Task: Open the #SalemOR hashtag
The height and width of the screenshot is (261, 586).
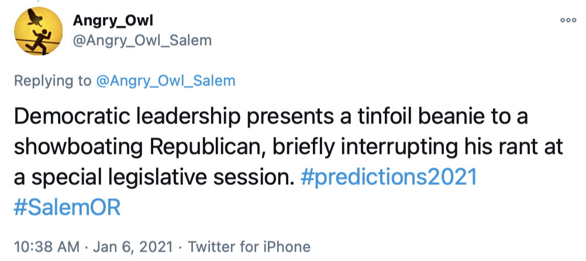Action: tap(66, 208)
